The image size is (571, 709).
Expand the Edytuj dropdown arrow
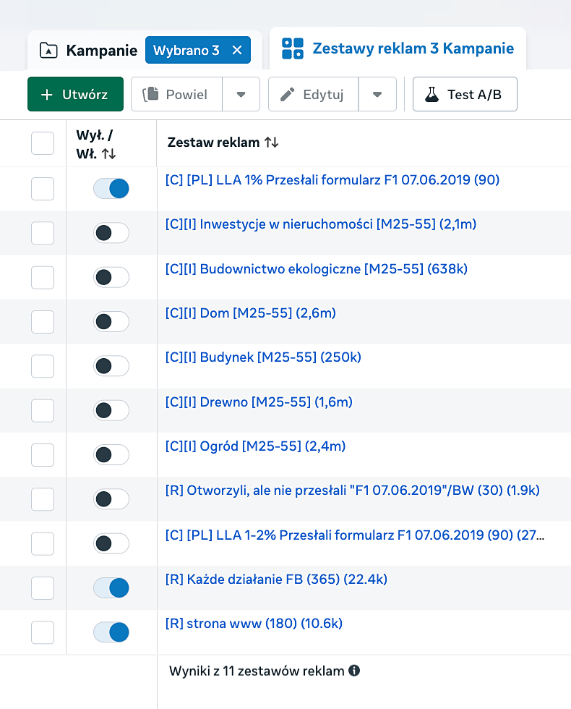pyautogui.click(x=377, y=94)
